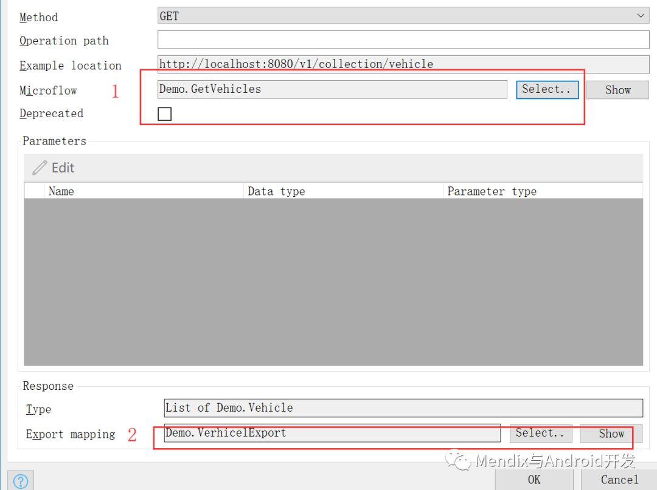This screenshot has height=490, width=657.
Task: Click the blue help question mark icon
Action: (x=20, y=481)
